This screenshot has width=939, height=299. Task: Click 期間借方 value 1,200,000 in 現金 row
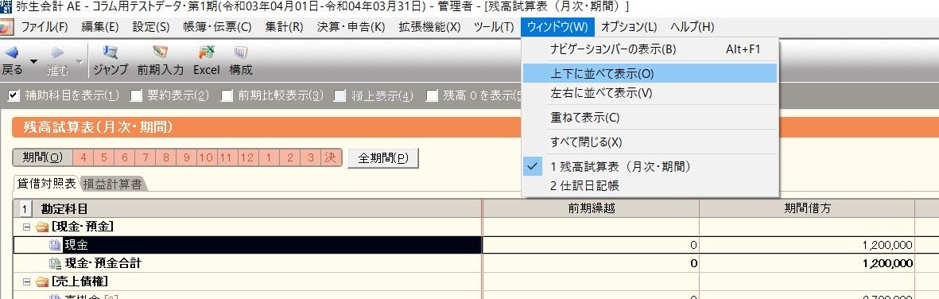click(887, 244)
